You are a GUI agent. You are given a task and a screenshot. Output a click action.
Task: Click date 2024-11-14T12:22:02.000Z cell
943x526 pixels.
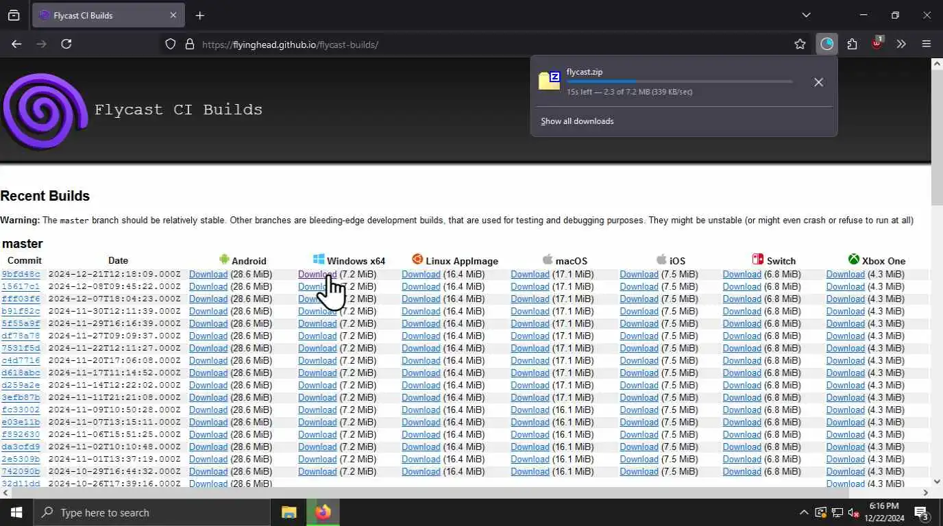[114, 385]
